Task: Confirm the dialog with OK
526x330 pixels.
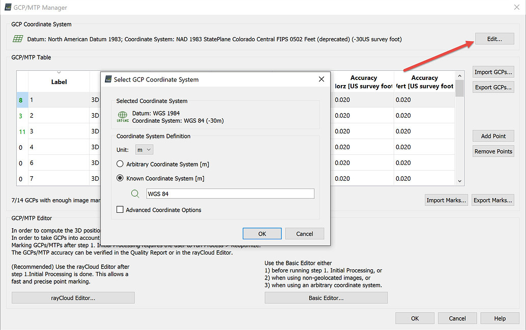Action: click(x=262, y=233)
